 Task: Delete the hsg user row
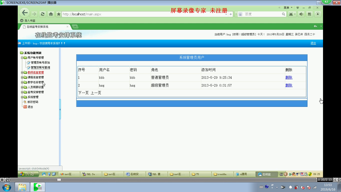coord(289,85)
